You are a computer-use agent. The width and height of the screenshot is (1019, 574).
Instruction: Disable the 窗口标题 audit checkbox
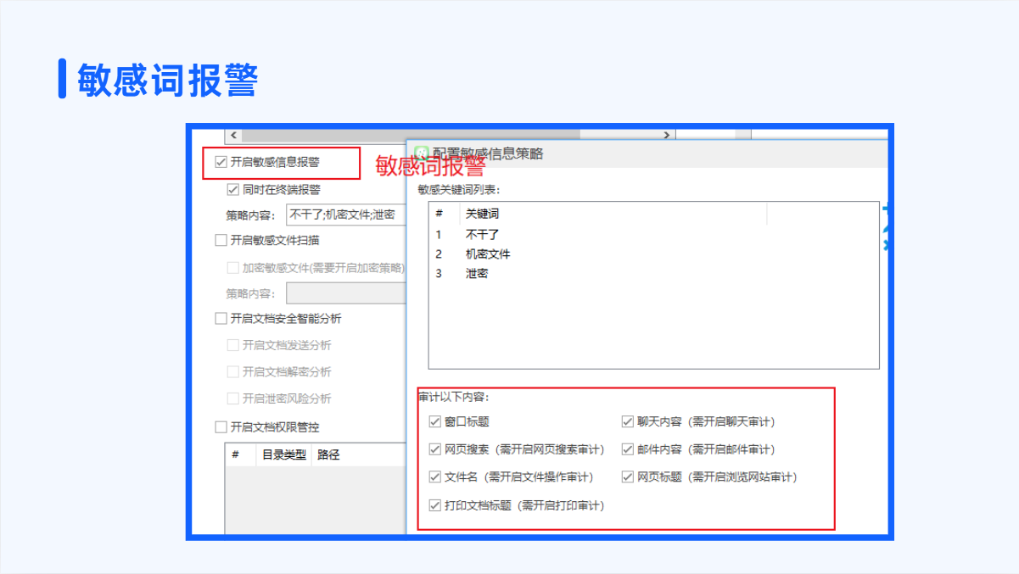pyautogui.click(x=435, y=421)
